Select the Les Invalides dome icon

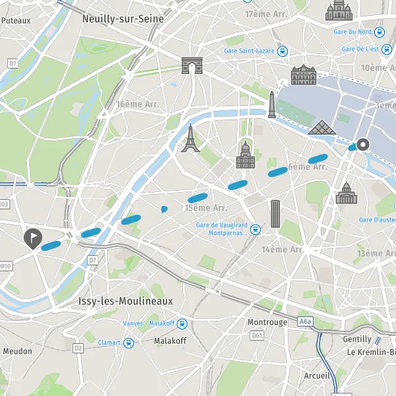point(246,155)
